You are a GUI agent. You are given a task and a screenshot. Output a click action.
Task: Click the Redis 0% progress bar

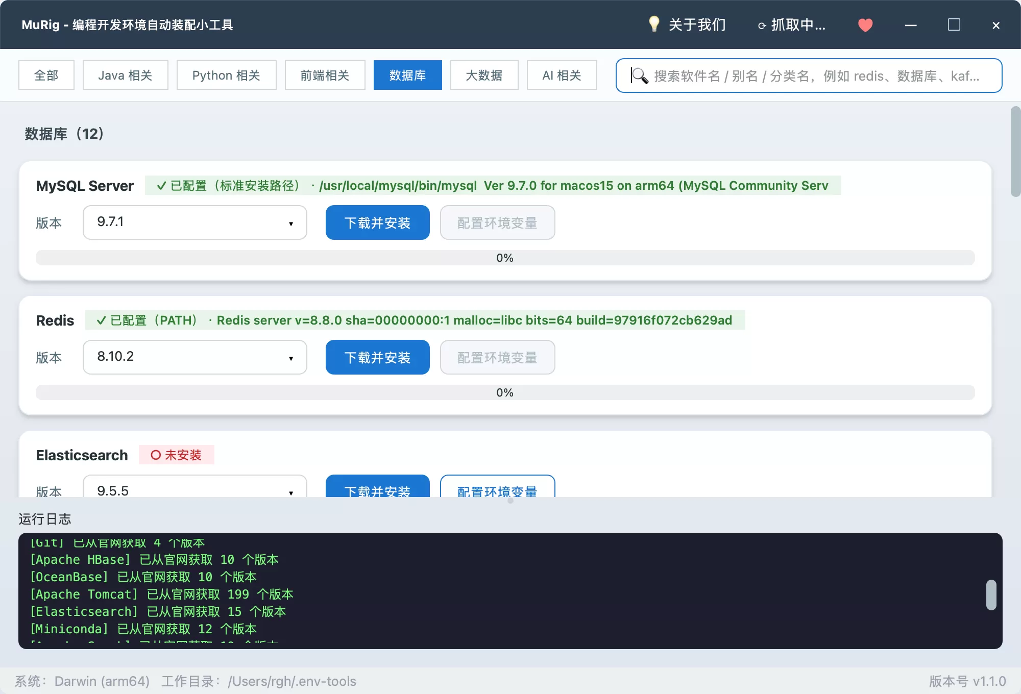click(x=505, y=392)
